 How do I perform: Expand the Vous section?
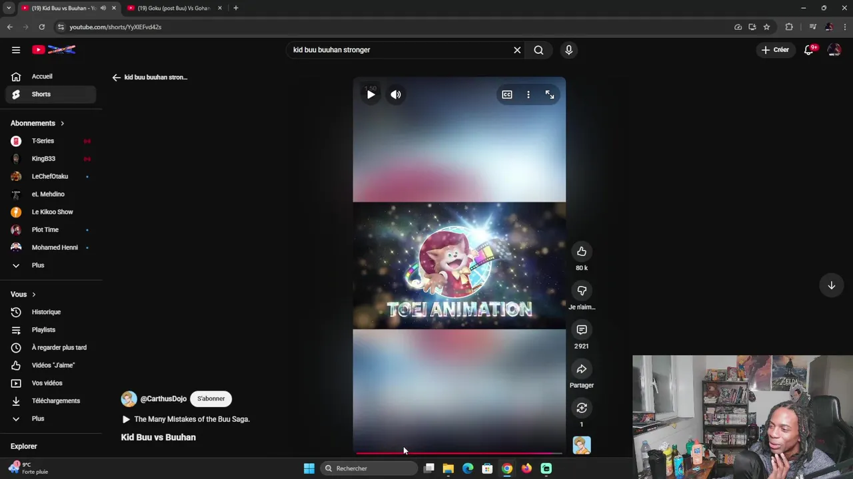click(x=23, y=294)
